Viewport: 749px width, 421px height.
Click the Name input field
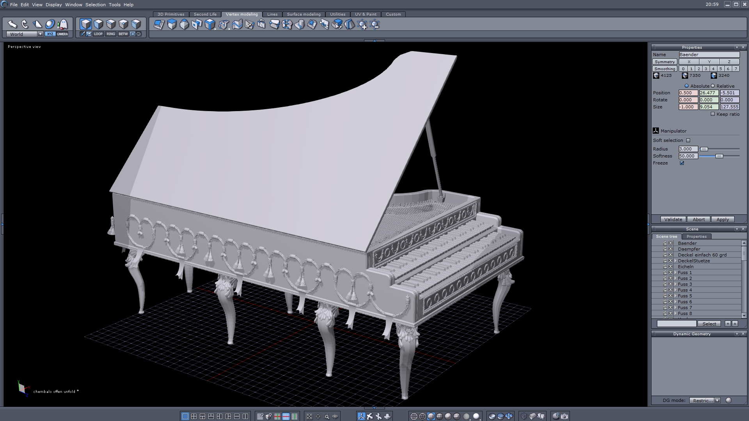pyautogui.click(x=709, y=55)
